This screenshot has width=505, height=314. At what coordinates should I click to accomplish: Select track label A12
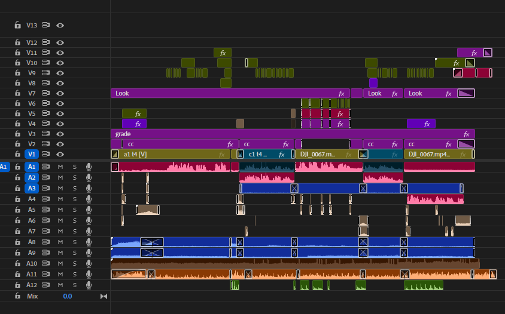[x=32, y=285]
